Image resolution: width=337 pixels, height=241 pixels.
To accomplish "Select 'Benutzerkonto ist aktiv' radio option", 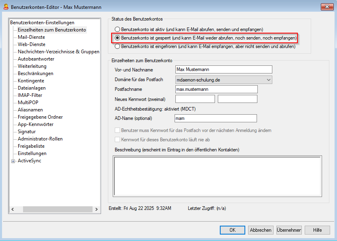I will [118, 29].
